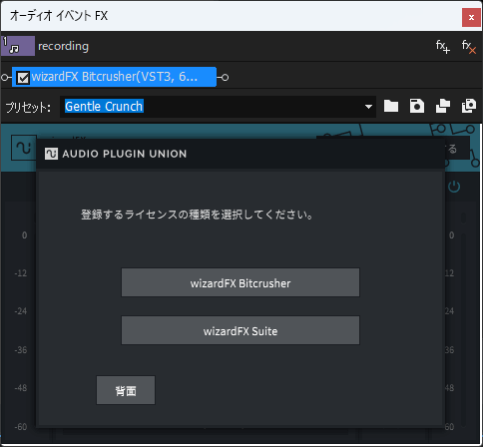Screen dimensions: 483x447
Task: Click the chain output connector node
Action: (x=225, y=78)
